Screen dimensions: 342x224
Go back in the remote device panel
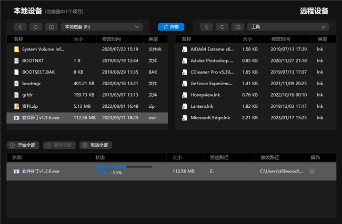click(206, 27)
